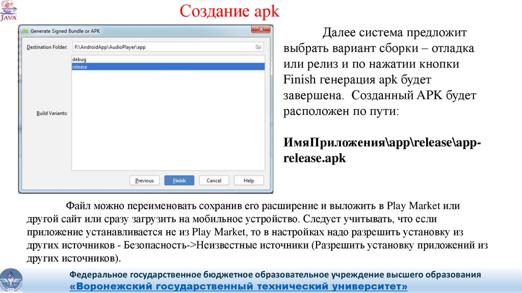Click the university emblem in the footer

point(11,280)
